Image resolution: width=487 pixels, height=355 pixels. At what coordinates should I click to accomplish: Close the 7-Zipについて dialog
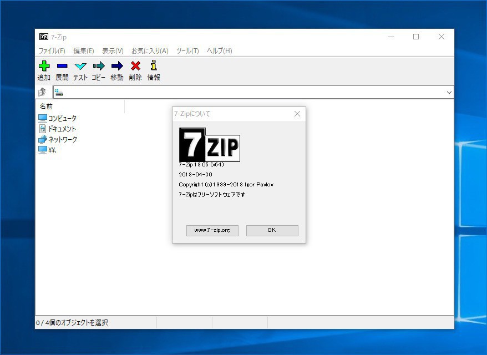point(297,114)
